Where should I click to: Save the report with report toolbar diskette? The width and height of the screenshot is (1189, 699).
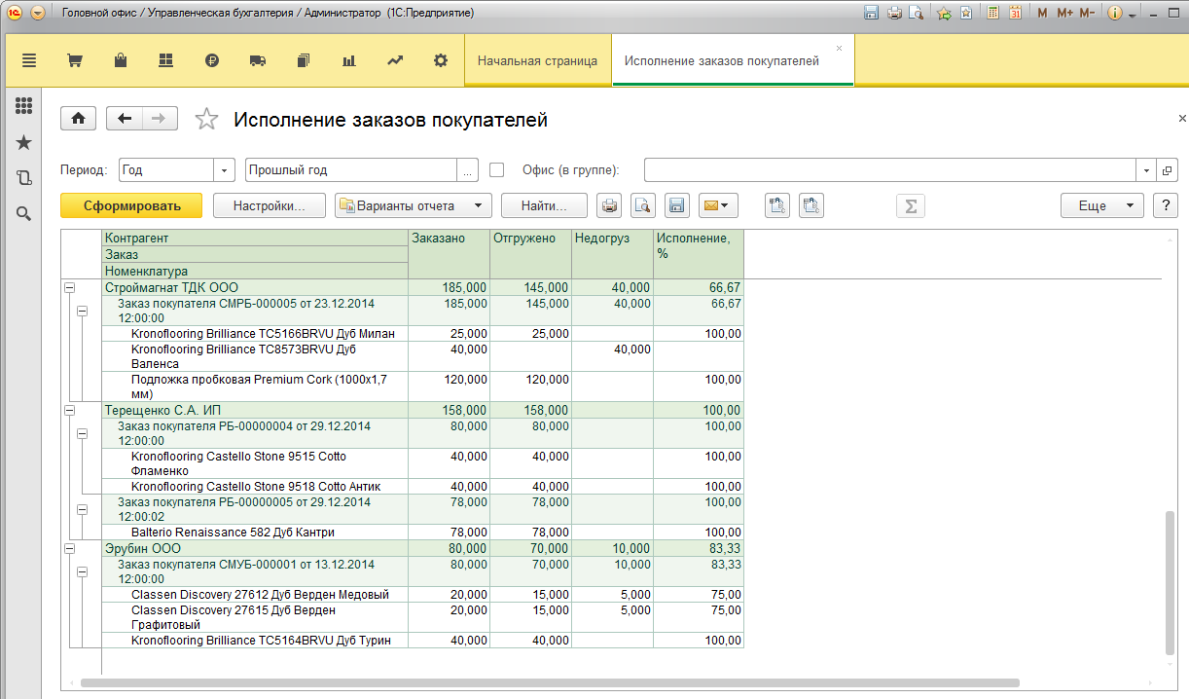(676, 205)
